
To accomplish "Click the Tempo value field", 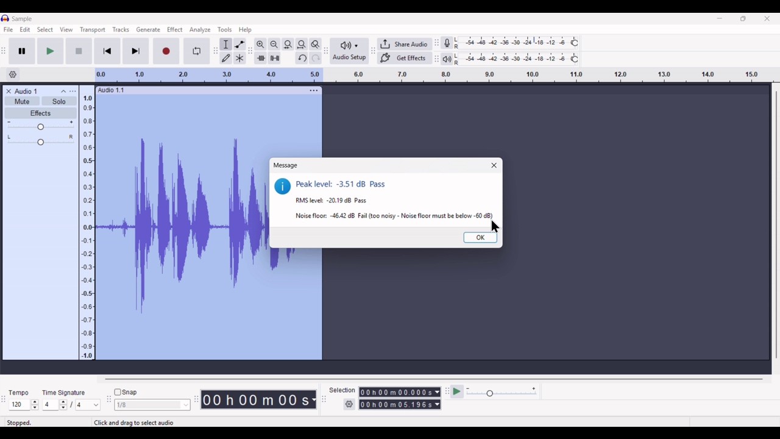I will [19, 405].
